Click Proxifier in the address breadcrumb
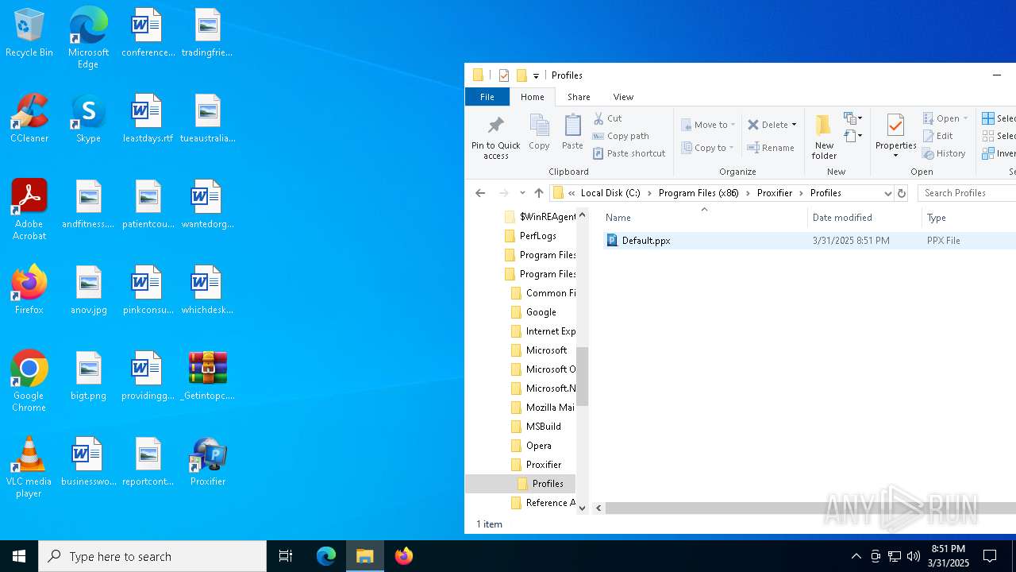1016x572 pixels. click(775, 193)
